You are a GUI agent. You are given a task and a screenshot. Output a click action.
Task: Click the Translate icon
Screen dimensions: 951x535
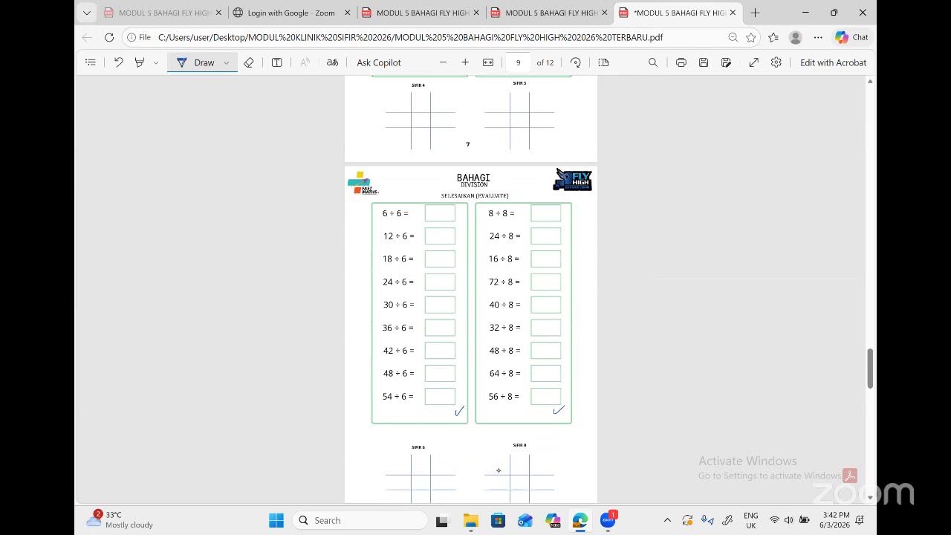click(333, 62)
